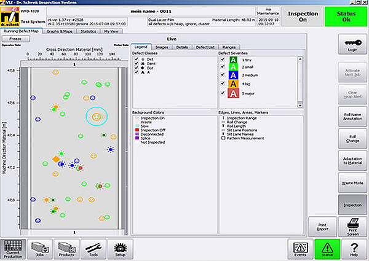Viewport: 369px width, 261px height.
Task: Toggle the 4 big severity checkbox
Action: click(223, 84)
